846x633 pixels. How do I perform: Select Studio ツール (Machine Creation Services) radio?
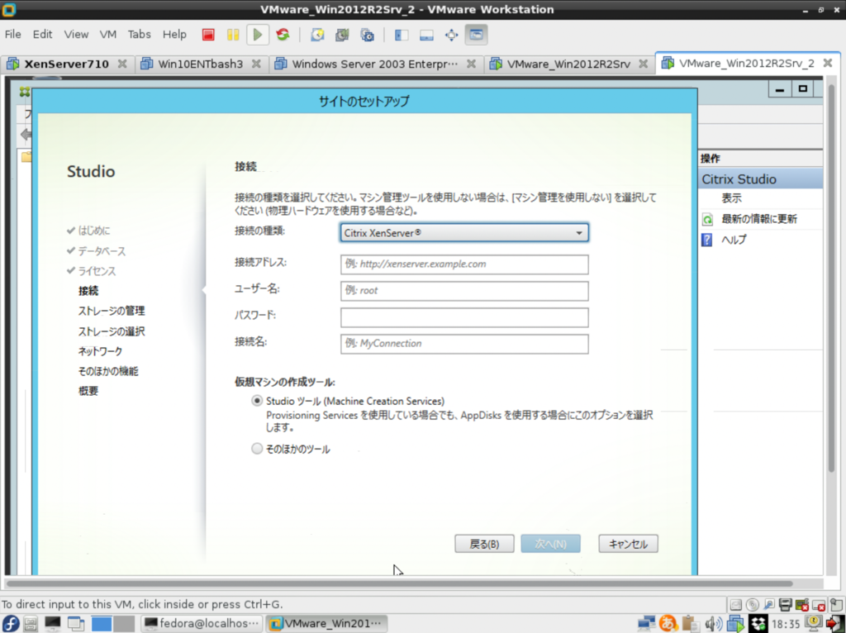[257, 401]
